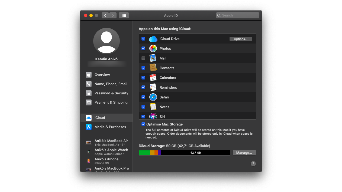This screenshot has height=192, width=342.
Task: Uncheck the Photos checkbox
Action: (143, 49)
